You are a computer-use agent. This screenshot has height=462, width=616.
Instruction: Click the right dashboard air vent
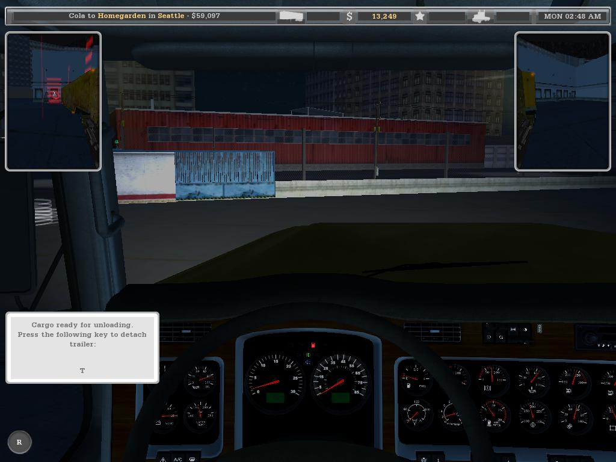tap(432, 332)
